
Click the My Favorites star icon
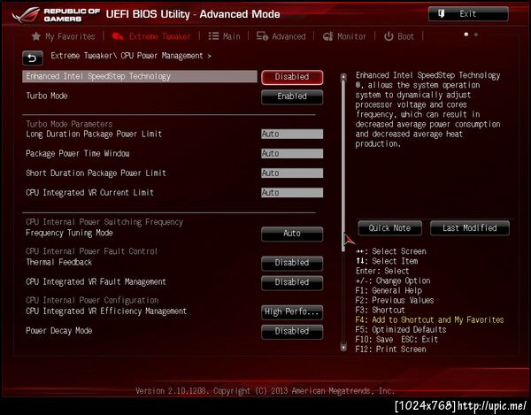[x=36, y=36]
